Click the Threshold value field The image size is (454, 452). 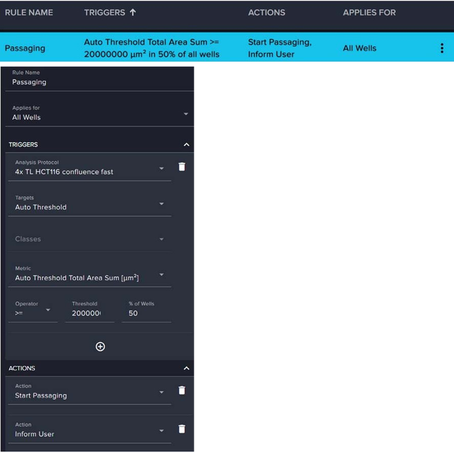click(88, 313)
